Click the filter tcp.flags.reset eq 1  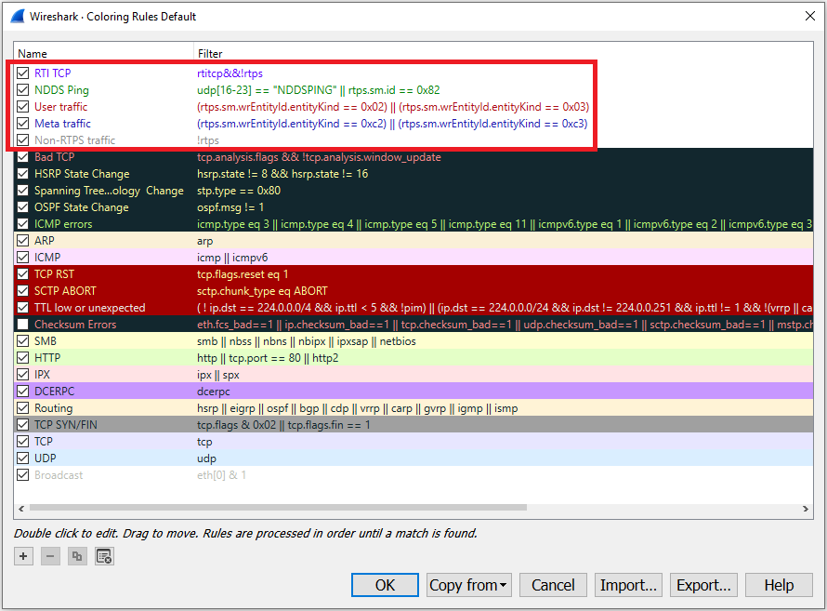click(x=243, y=274)
